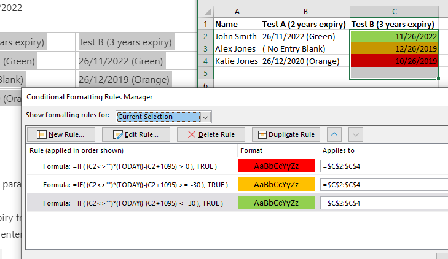
Task: Select column B header in Excel
Action: click(305, 12)
